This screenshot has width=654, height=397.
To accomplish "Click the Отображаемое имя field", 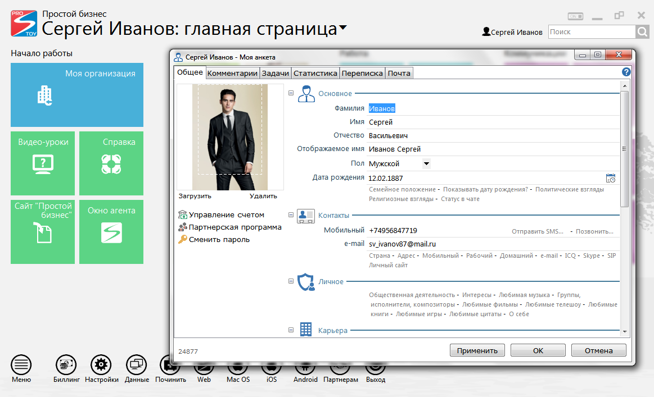I will [493, 149].
